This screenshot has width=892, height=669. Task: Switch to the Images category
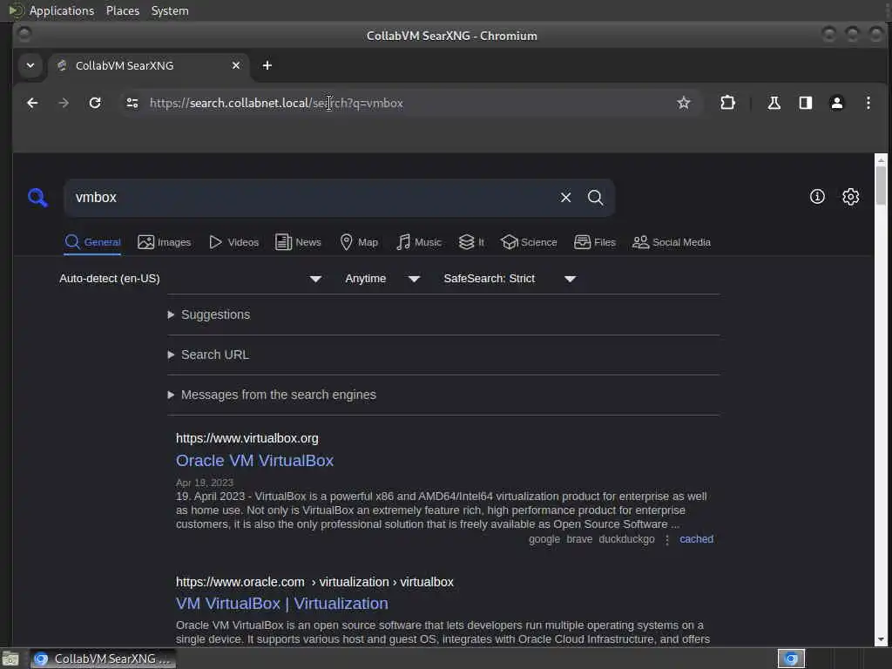[165, 242]
